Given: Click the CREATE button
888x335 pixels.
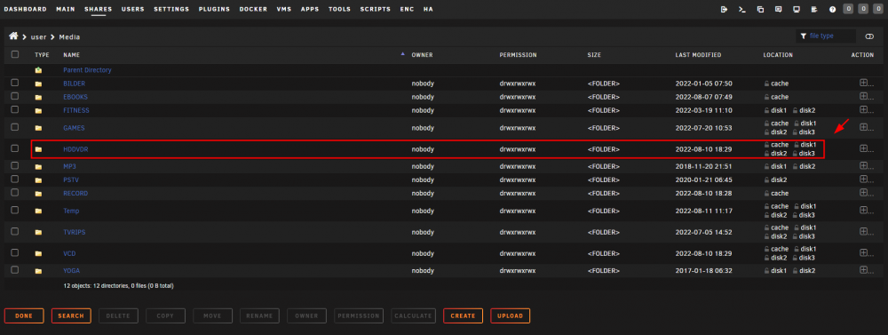Looking at the screenshot, I should pyautogui.click(x=463, y=315).
